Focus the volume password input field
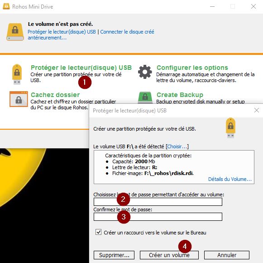This screenshot has height=263, width=263. click(158, 202)
